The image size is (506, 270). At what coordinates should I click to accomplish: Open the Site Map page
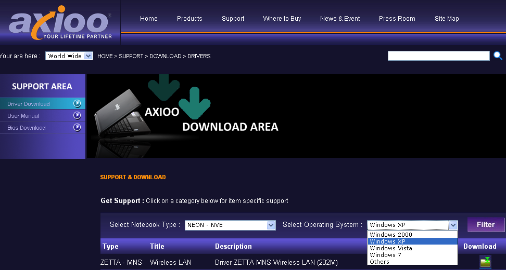(447, 19)
